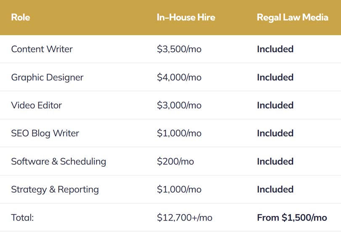Click the From $1,500/mo price

tap(292, 217)
